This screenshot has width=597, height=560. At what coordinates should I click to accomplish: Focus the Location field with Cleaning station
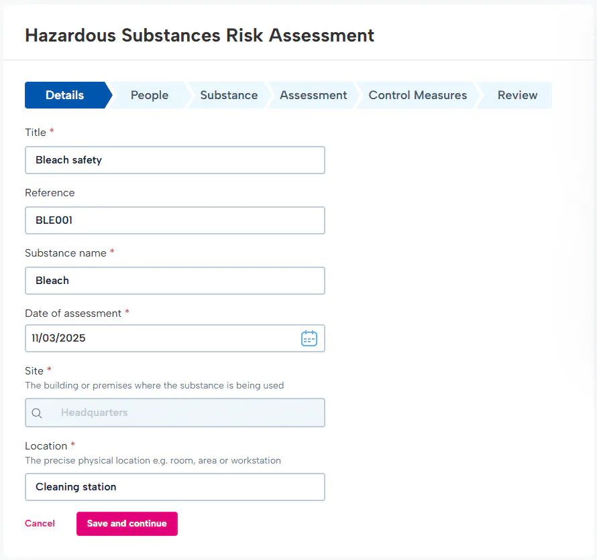[x=175, y=487]
